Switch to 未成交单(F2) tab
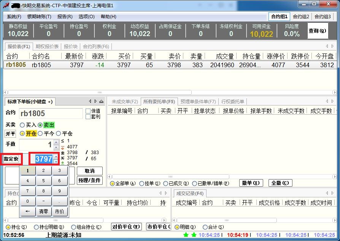 [125, 101]
